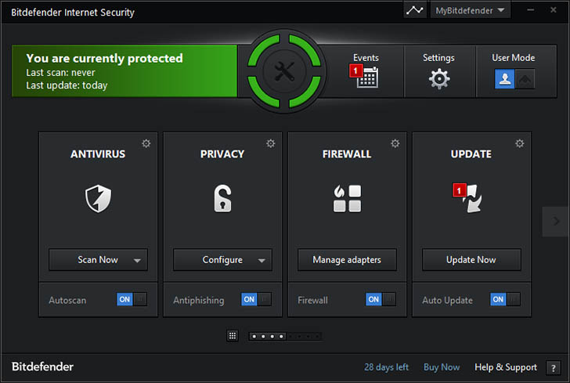Toggle the Firewall switch off
Viewport: 570px width, 383px height.
point(381,299)
